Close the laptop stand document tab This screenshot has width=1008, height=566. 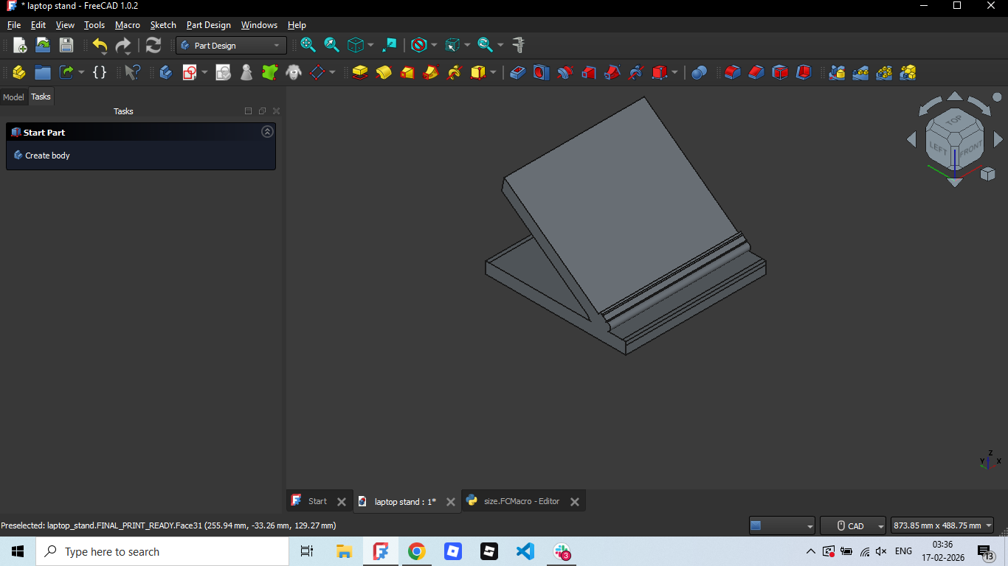click(450, 502)
